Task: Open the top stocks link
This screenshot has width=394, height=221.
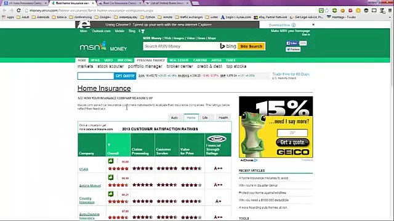Action: coord(236,66)
